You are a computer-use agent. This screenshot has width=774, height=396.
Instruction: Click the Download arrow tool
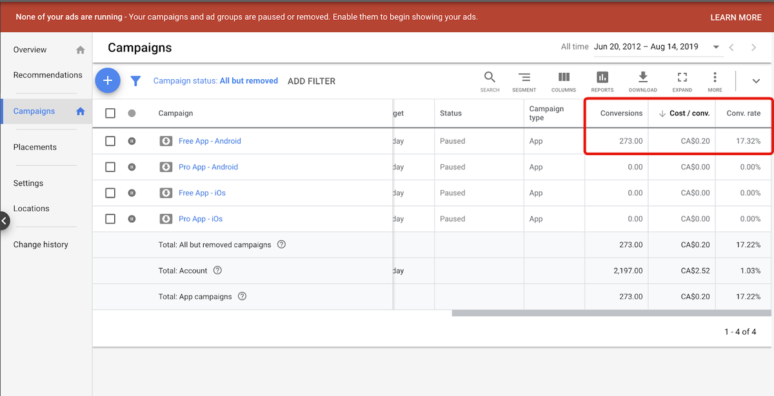(643, 81)
